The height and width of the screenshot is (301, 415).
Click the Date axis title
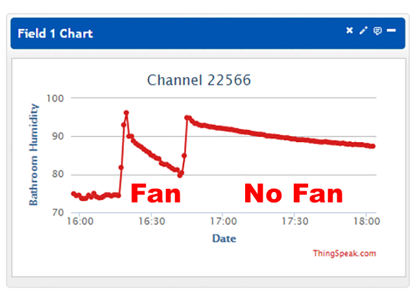coord(224,239)
